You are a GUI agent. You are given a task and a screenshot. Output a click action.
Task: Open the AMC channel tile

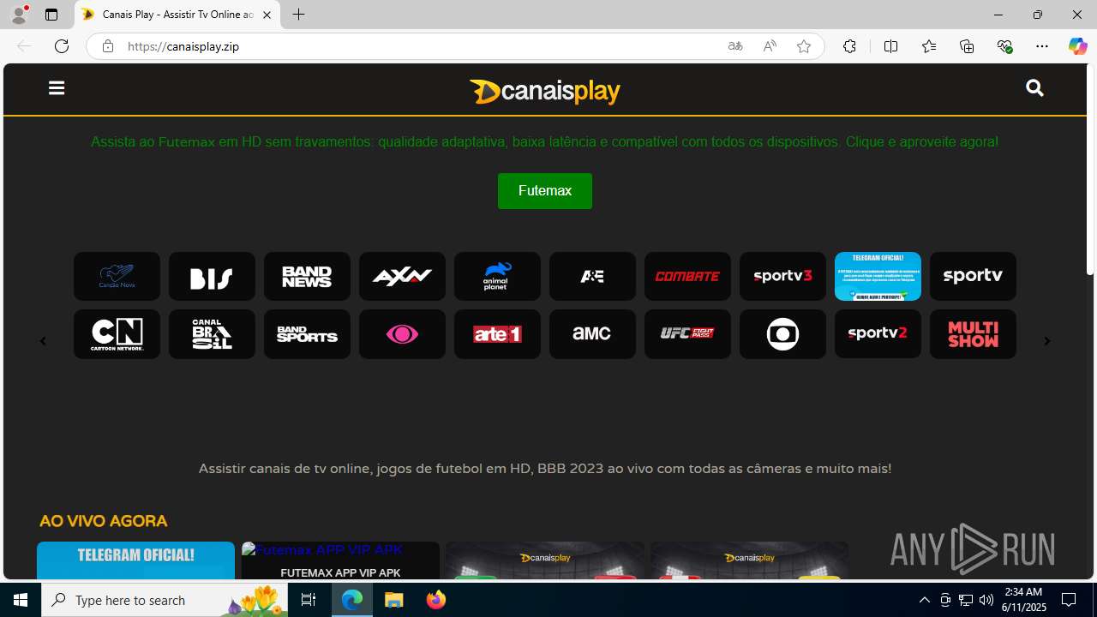click(592, 334)
